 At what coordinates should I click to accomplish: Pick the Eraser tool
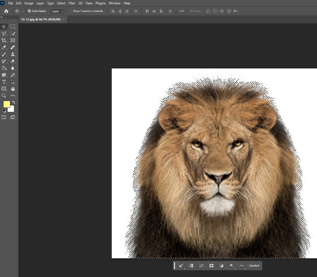13,61
